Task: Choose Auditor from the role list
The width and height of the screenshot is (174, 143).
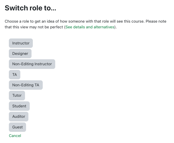Action: [18, 116]
